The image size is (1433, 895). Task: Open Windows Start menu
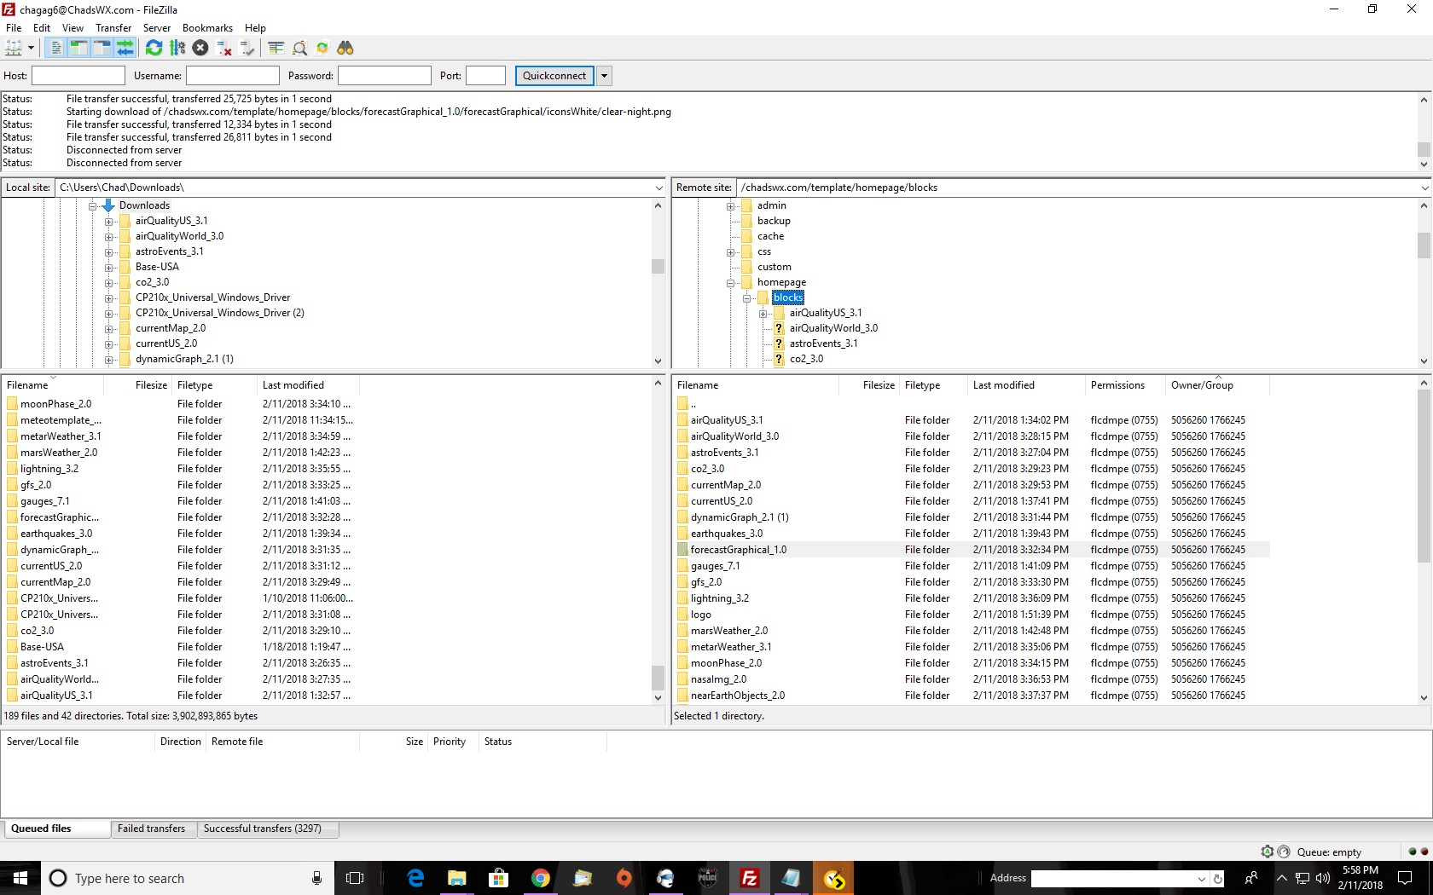pos(20,878)
